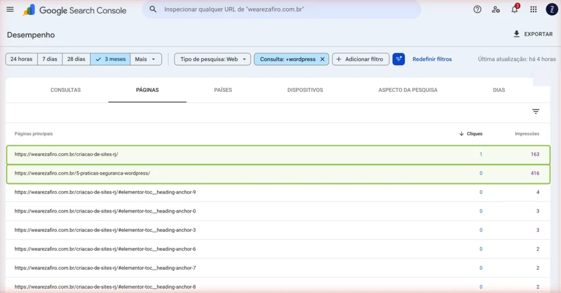Select the 3 meses date range
The width and height of the screenshot is (561, 293).
(x=110, y=59)
